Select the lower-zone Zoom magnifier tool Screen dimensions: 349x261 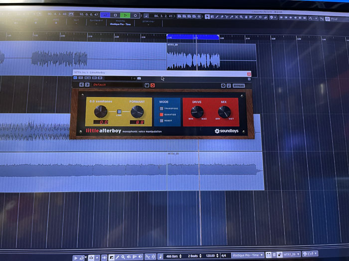tap(123, 257)
